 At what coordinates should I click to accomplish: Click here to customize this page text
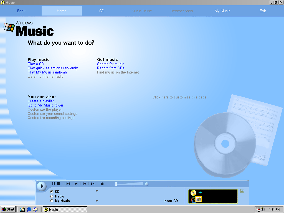(179, 97)
